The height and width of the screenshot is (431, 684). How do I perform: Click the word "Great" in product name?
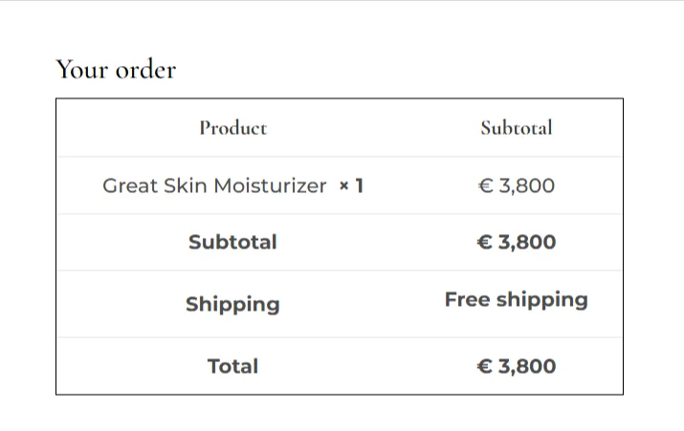pyautogui.click(x=128, y=185)
